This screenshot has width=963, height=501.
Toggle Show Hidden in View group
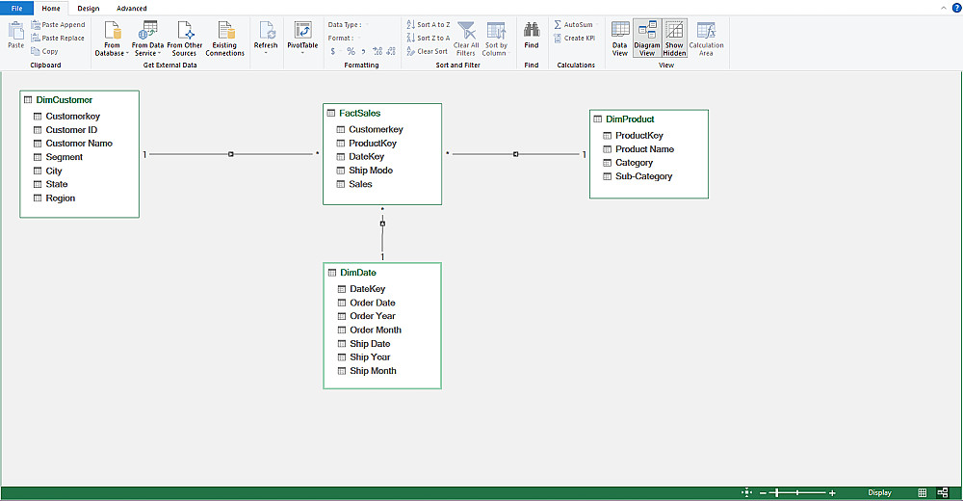[674, 39]
